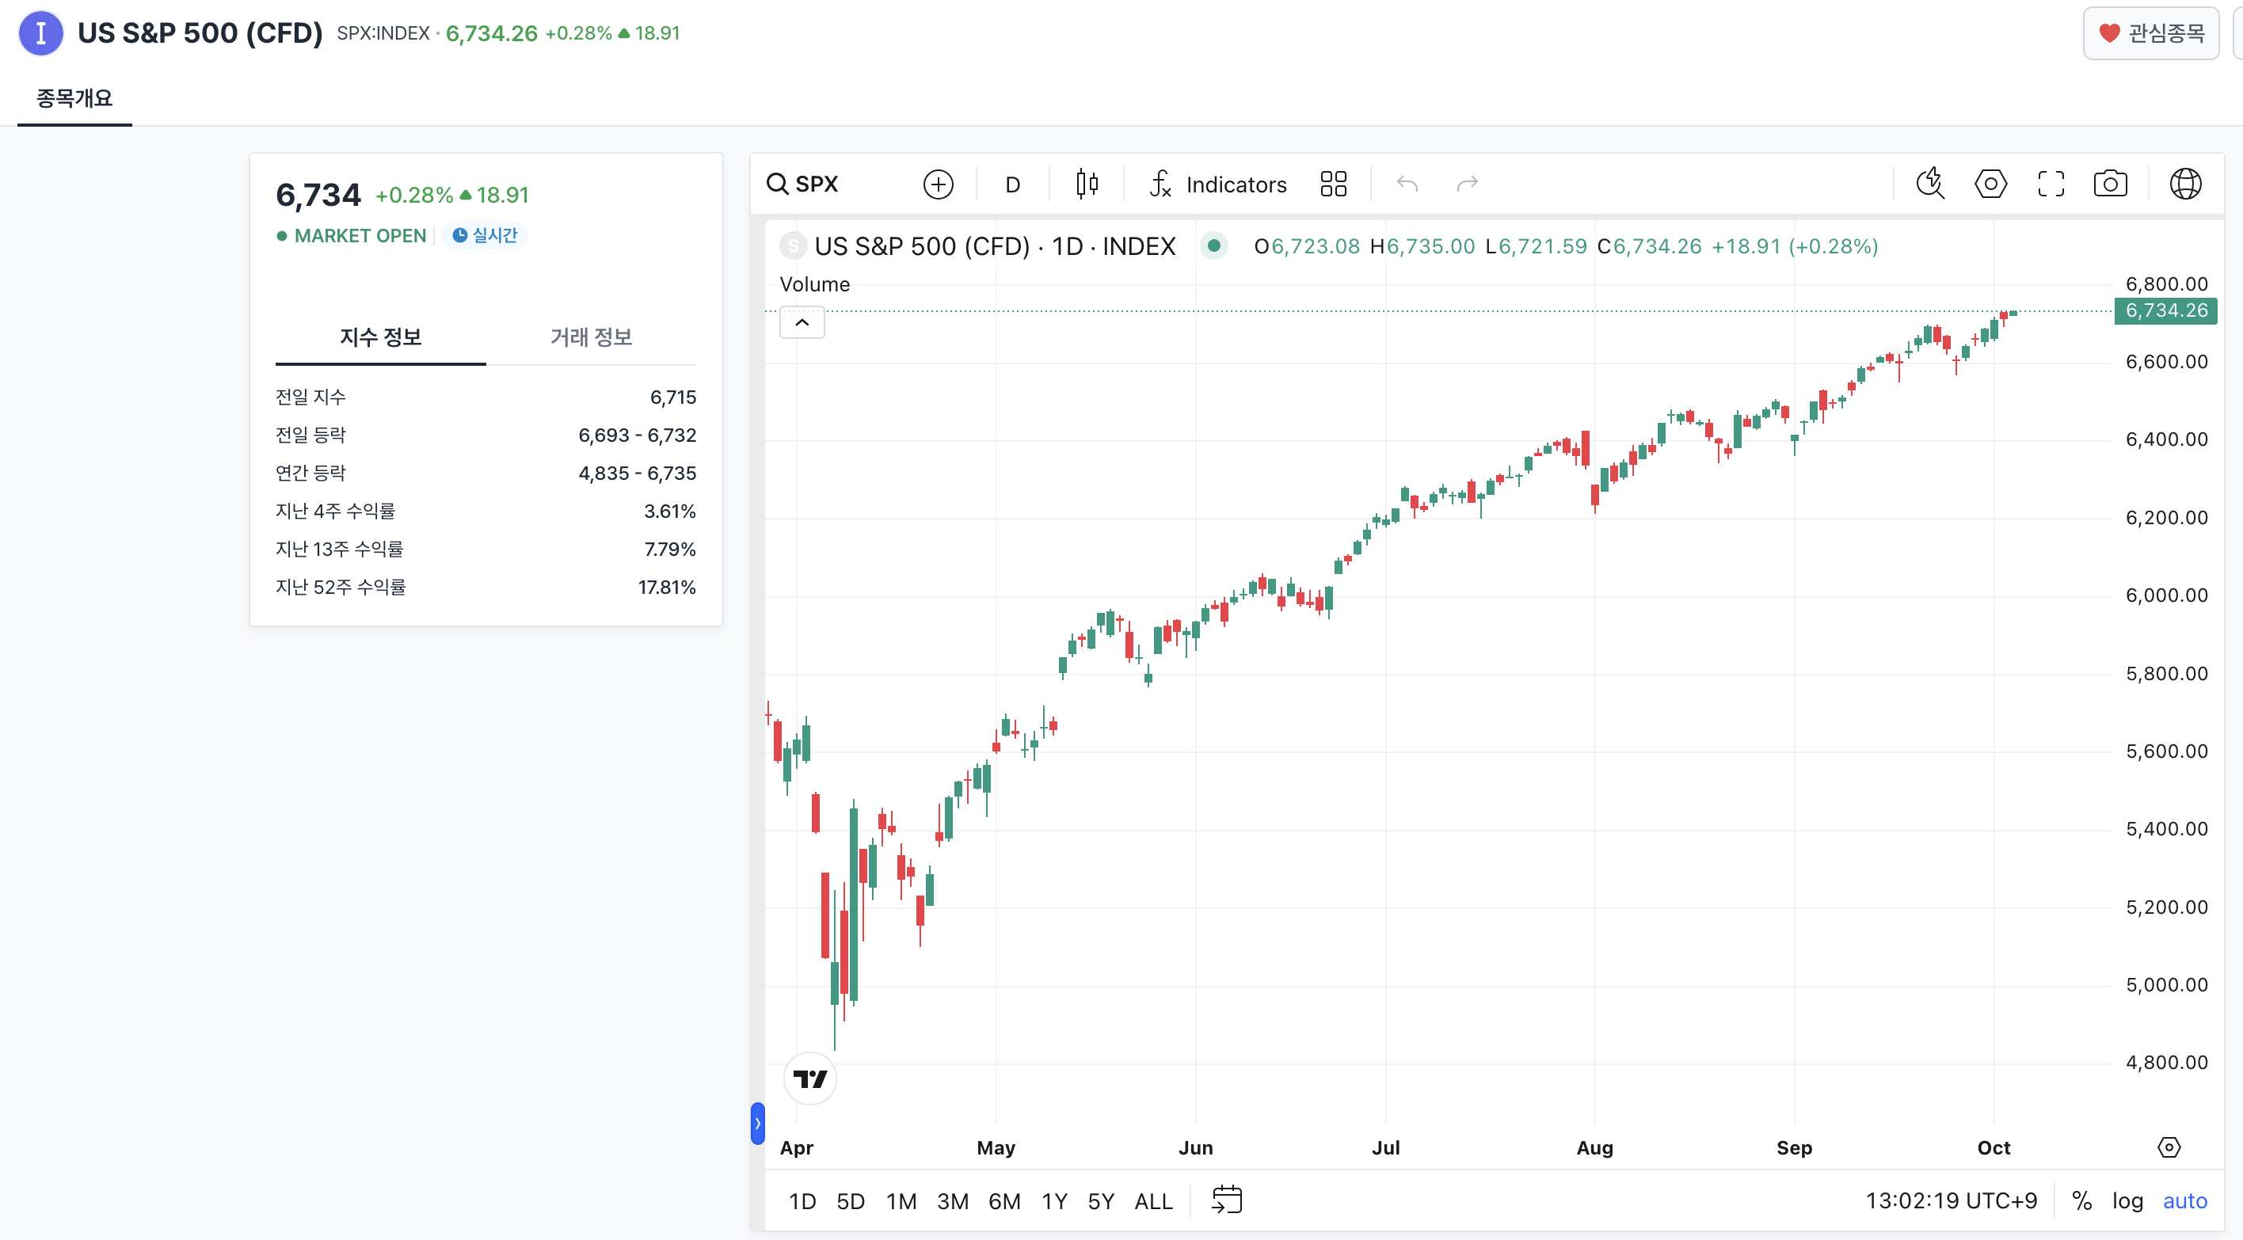Click the SPX:INDEX ticker text in header
Image resolution: width=2243 pixels, height=1240 pixels.
coord(383,33)
